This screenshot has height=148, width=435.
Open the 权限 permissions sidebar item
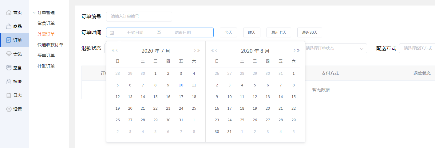tap(14, 82)
